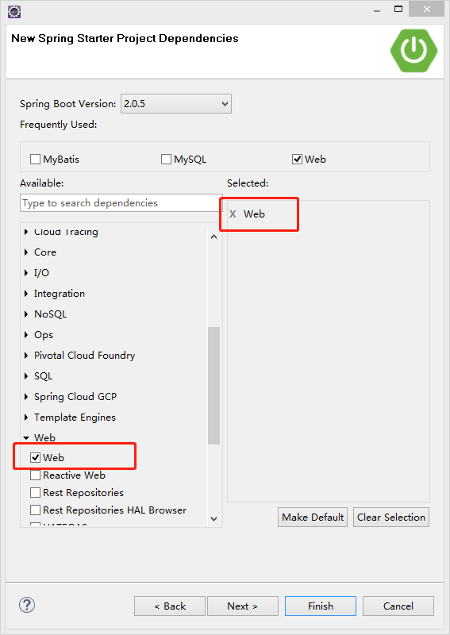This screenshot has width=450, height=635.
Task: Open the Spring Boot Version dropdown
Action: point(176,104)
